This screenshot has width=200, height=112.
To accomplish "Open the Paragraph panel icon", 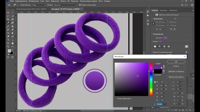I will (148, 24).
